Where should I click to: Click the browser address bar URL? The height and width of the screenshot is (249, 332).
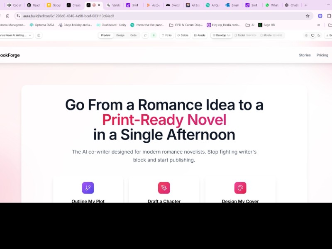point(69,16)
